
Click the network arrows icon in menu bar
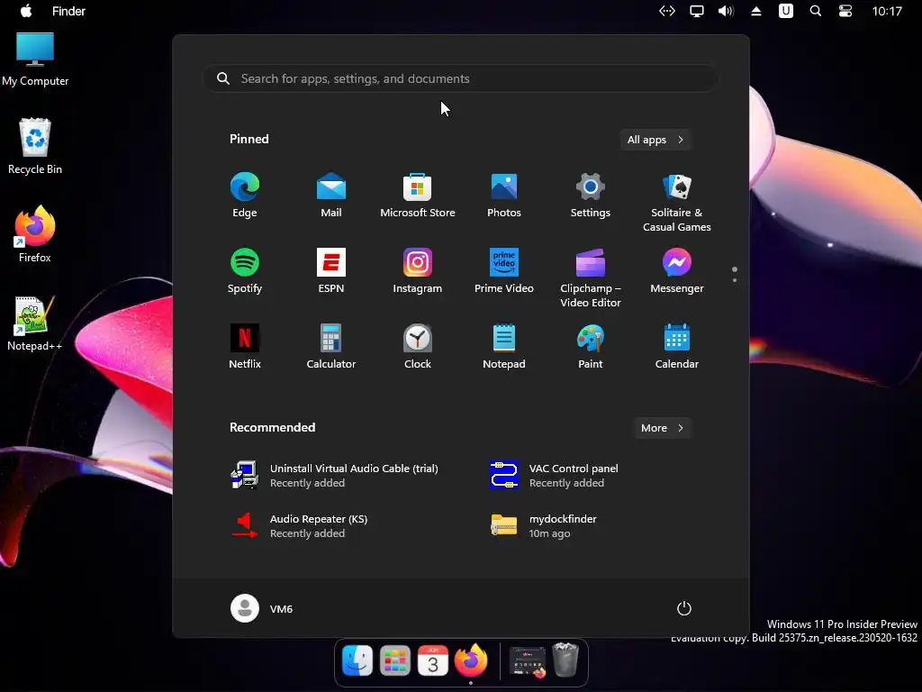[667, 11]
